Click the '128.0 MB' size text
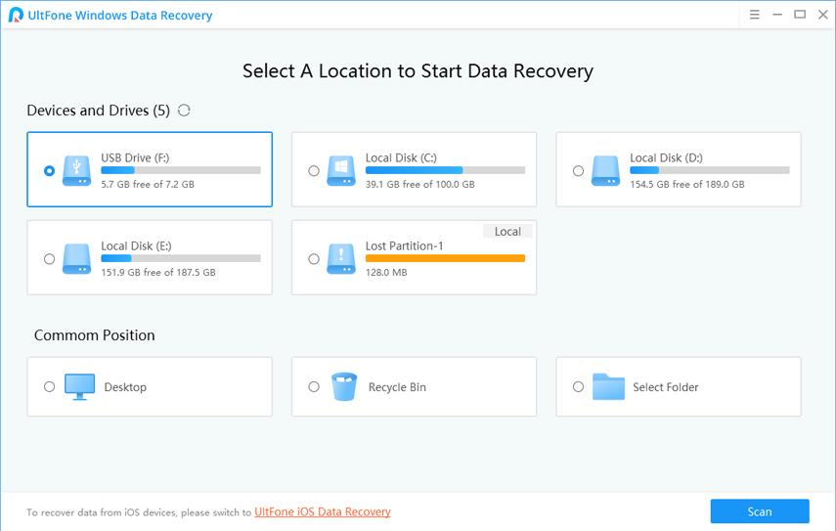The height and width of the screenshot is (531, 836). click(386, 272)
